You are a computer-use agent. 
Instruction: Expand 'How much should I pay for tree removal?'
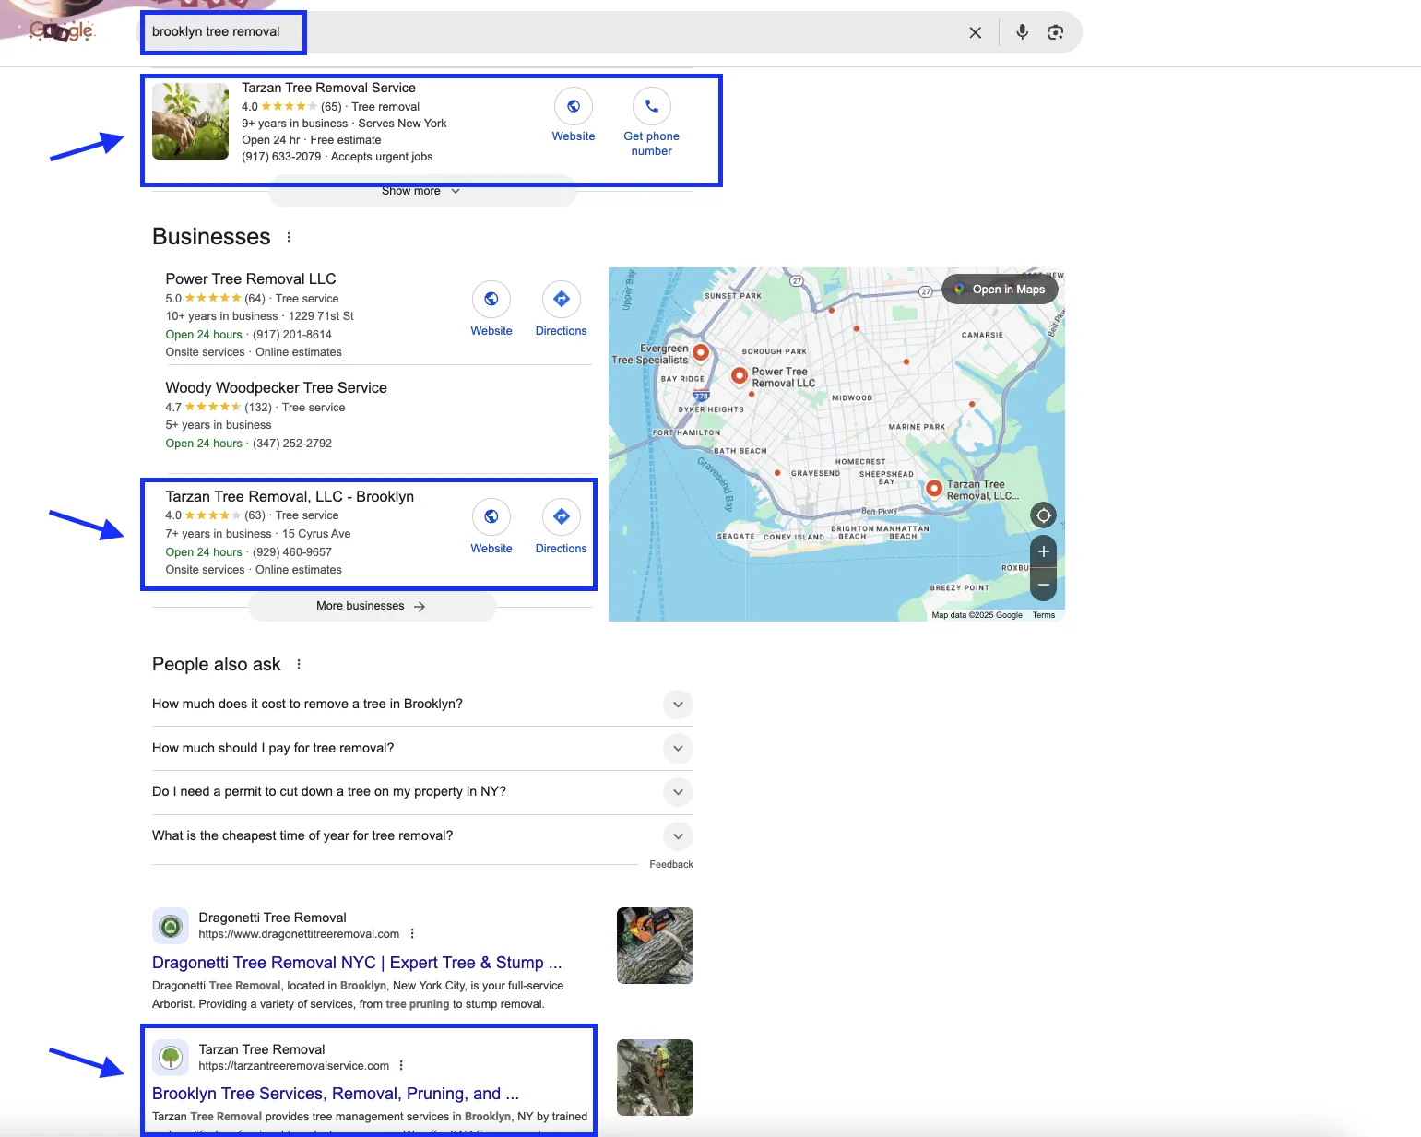coord(422,748)
